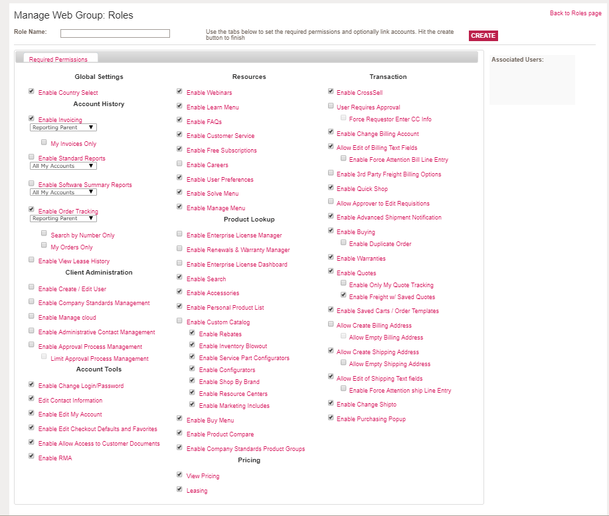This screenshot has height=516, width=609.
Task: Expand the dropdown under Enable Order Tracking
Action: [x=64, y=218]
